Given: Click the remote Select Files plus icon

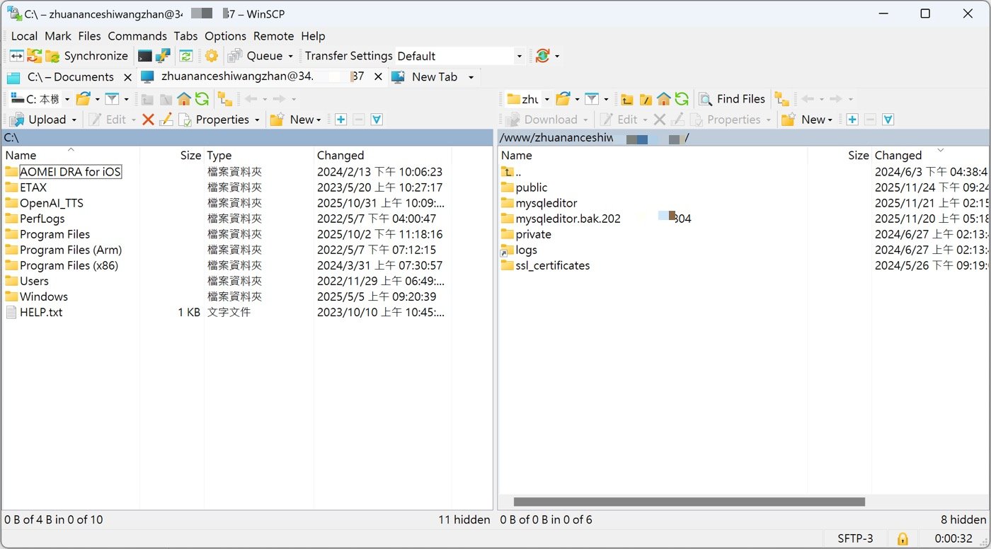Looking at the screenshot, I should pos(852,120).
